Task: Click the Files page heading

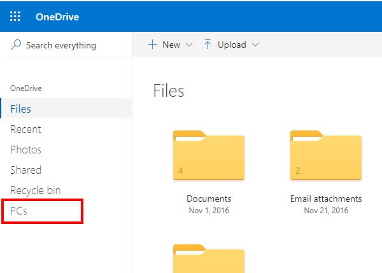Action: 169,91
